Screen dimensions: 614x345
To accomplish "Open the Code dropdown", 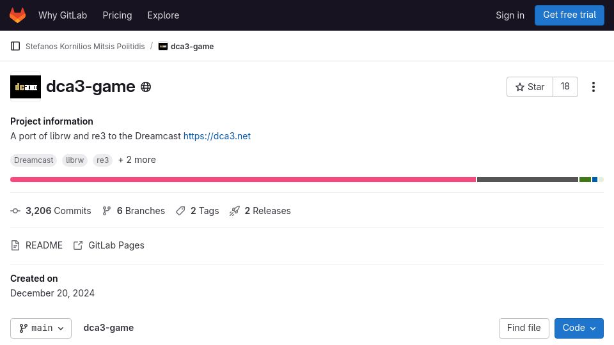I will pyautogui.click(x=579, y=328).
